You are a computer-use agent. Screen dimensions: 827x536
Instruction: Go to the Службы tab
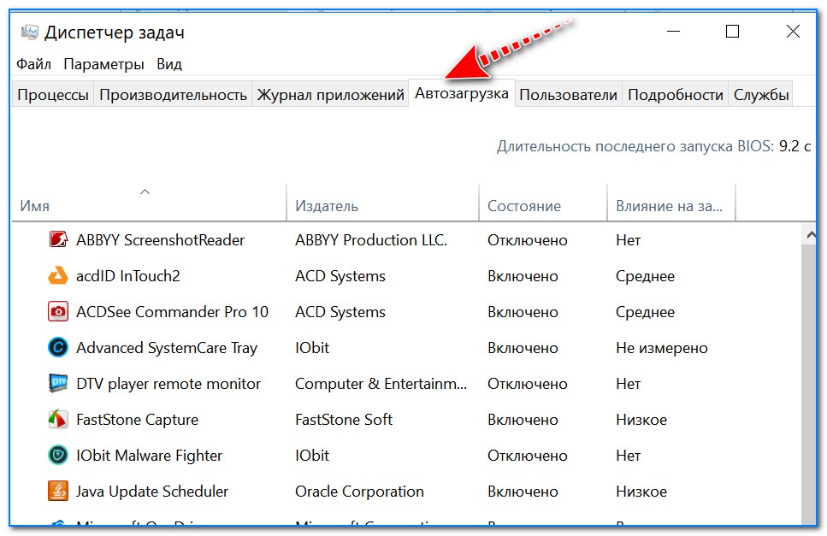point(761,95)
